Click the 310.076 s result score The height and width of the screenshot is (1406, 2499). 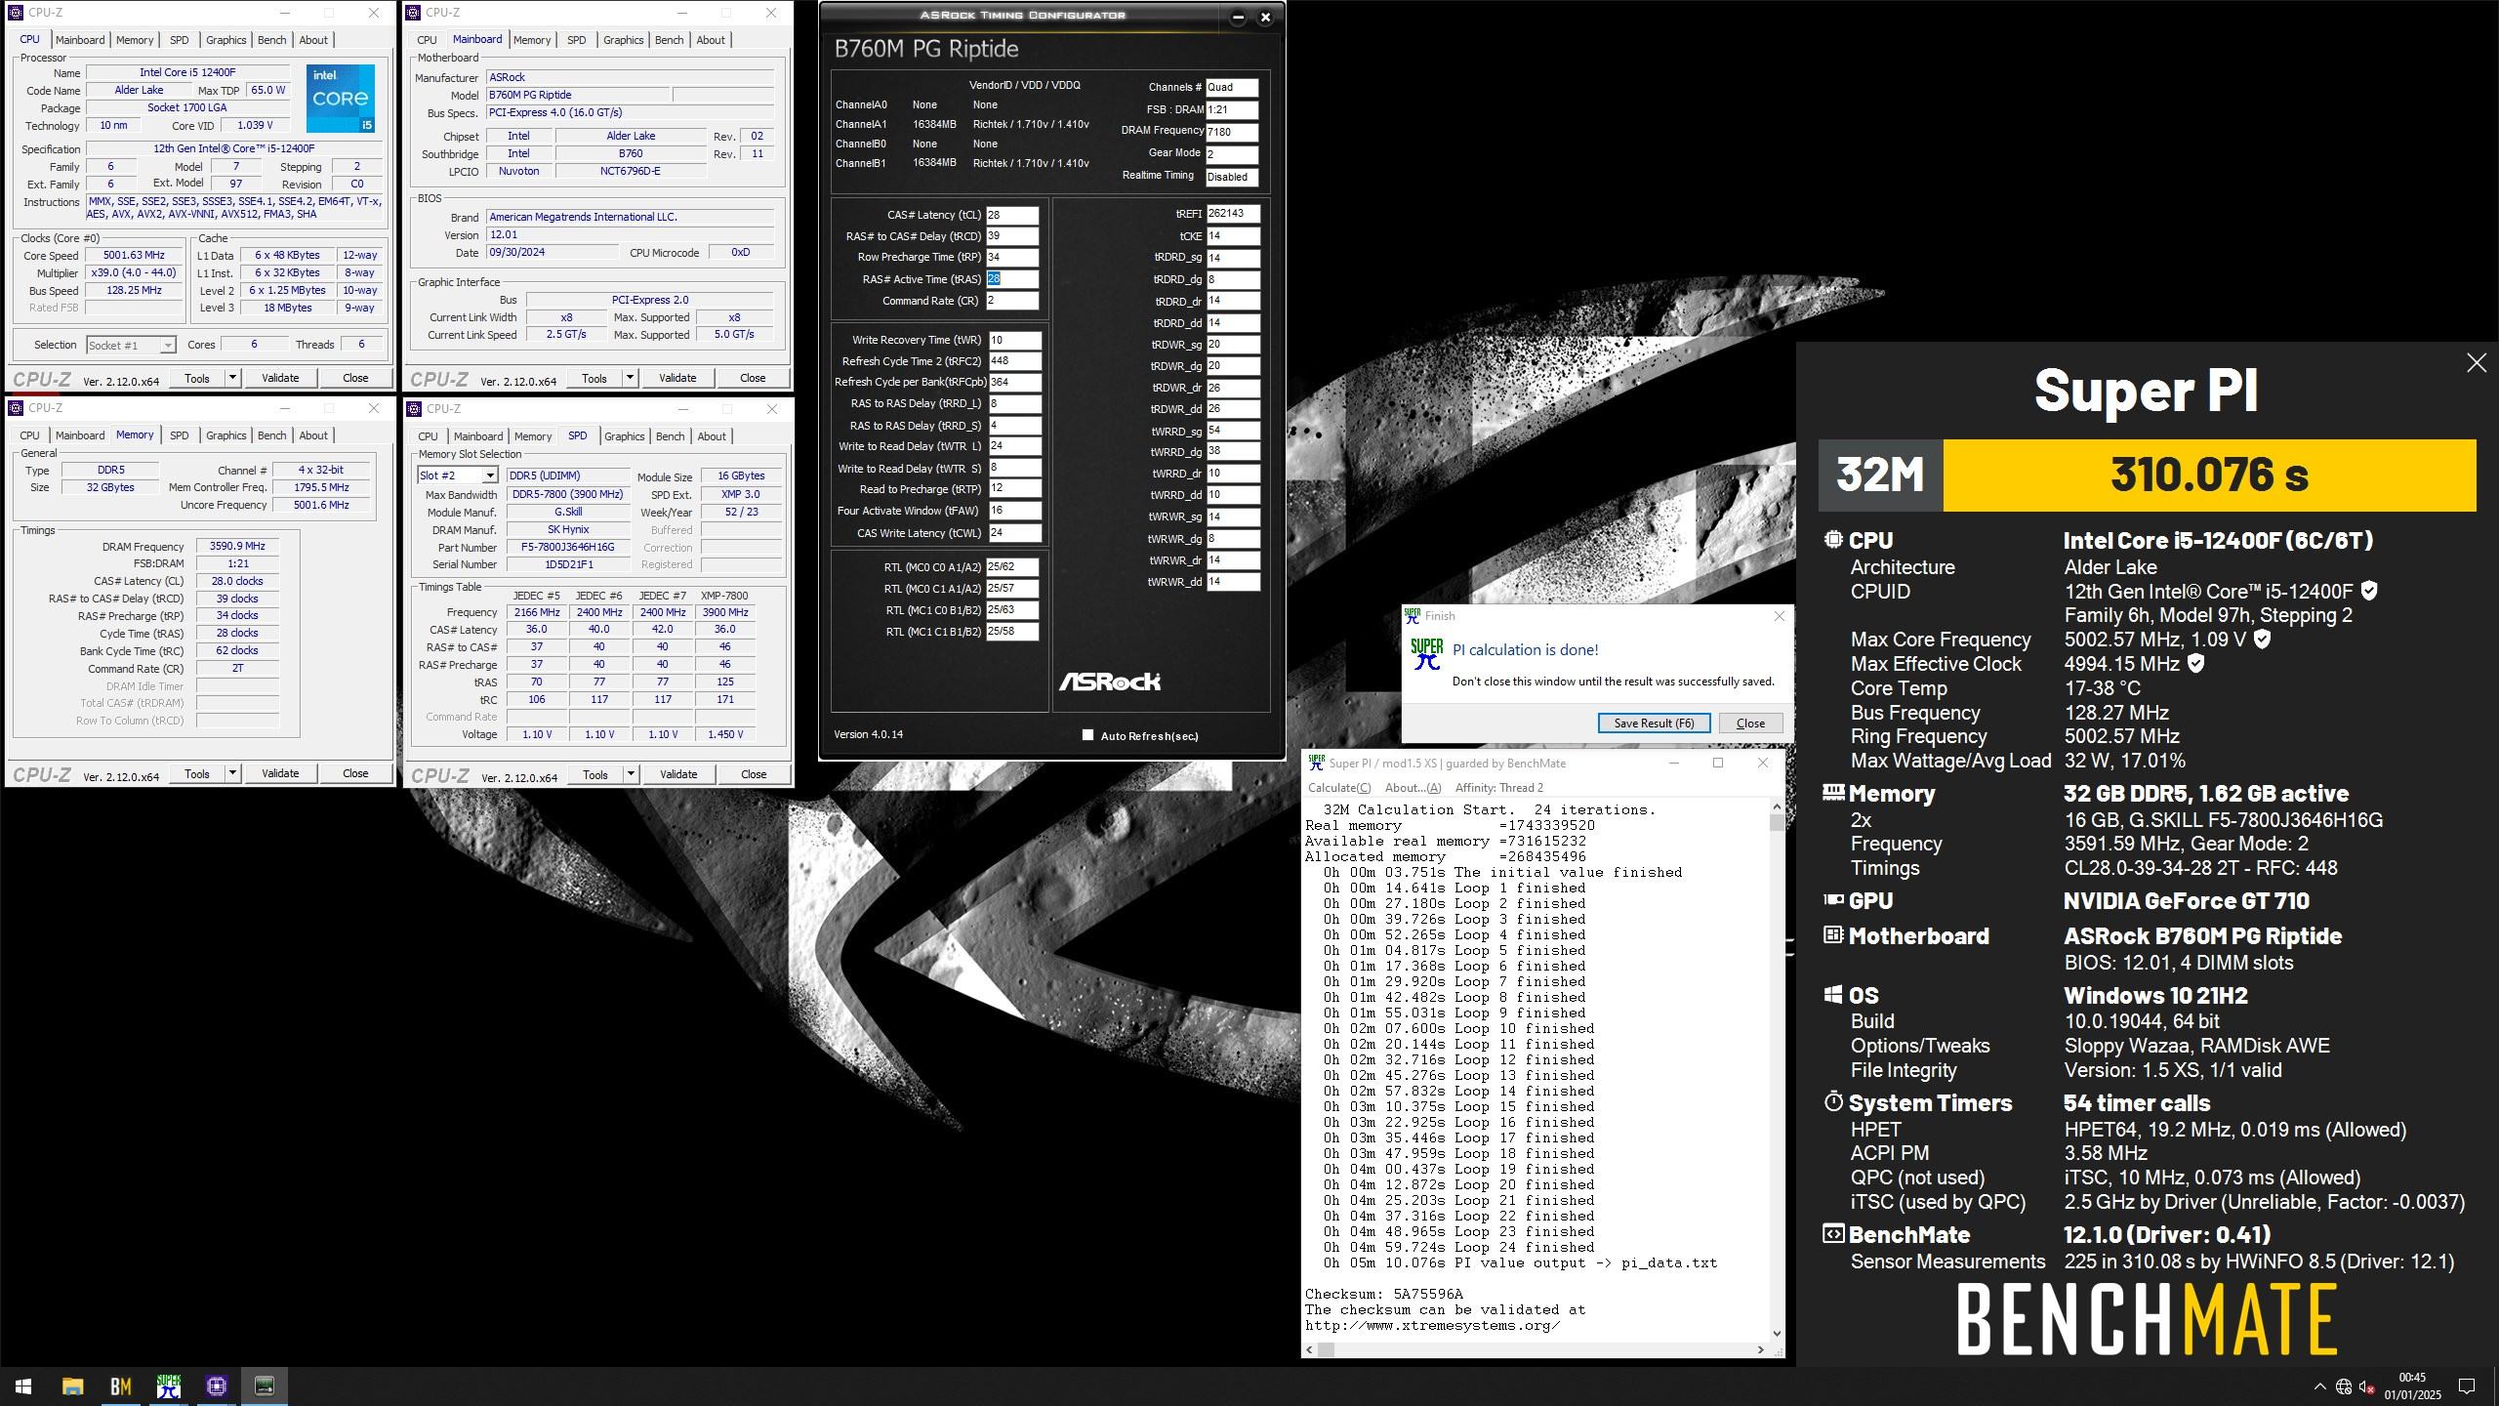[x=2209, y=476]
